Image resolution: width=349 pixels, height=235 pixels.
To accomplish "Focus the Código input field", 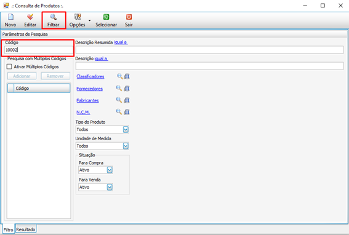I will coord(39,50).
